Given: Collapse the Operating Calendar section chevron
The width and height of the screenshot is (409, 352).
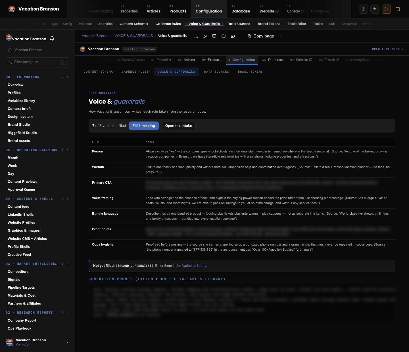Looking at the screenshot, I should point(67,150).
